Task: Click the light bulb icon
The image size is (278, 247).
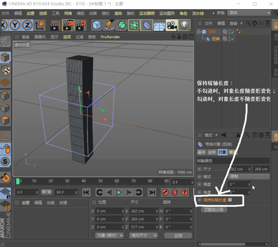Action: tap(184, 25)
